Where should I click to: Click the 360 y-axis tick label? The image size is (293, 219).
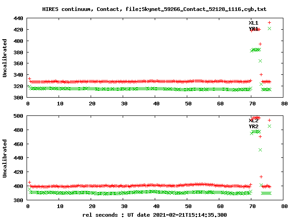tap(18, 63)
